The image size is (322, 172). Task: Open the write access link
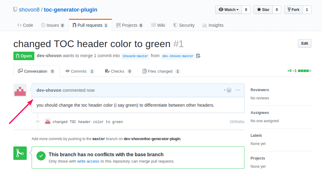88,161
